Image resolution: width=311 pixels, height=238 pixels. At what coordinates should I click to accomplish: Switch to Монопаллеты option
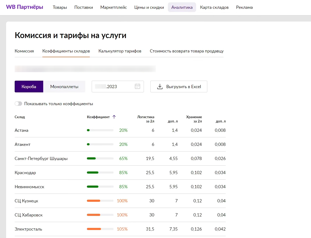point(64,87)
